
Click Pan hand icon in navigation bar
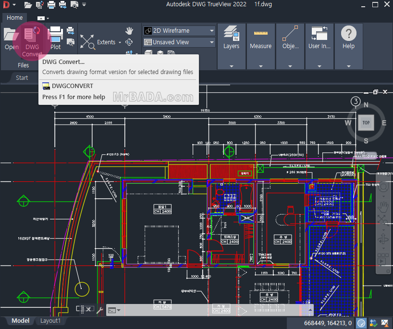383,207
